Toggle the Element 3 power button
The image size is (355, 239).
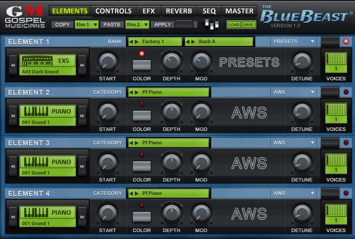coord(330,142)
